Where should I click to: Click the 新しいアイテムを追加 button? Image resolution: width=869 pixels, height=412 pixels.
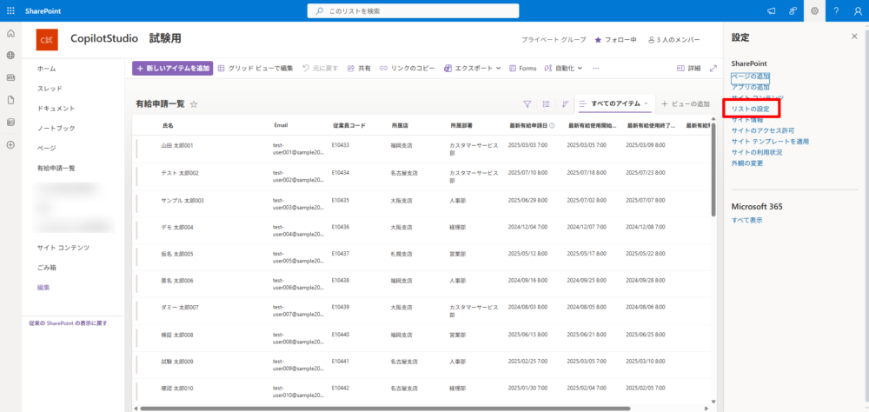(x=172, y=68)
